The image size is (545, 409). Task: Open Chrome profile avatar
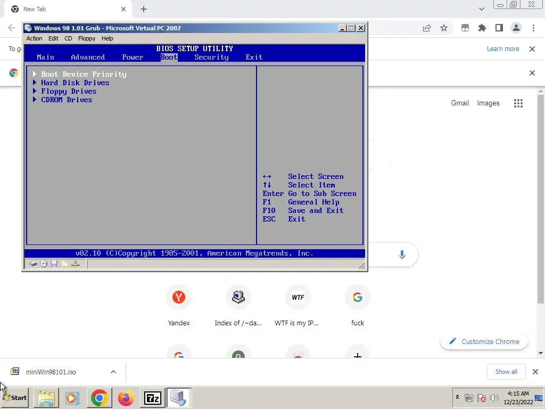pos(516,28)
